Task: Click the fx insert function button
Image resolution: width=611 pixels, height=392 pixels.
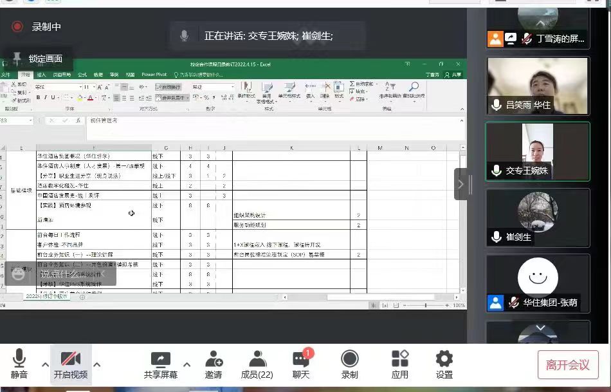Action: pyautogui.click(x=78, y=120)
